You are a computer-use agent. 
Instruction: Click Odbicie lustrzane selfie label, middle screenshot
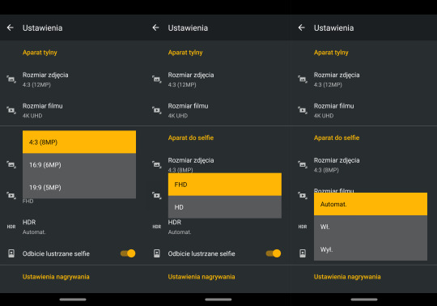click(202, 253)
